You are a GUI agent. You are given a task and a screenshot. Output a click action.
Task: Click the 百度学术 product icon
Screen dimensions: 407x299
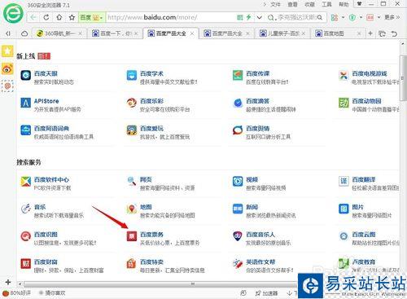pos(132,75)
